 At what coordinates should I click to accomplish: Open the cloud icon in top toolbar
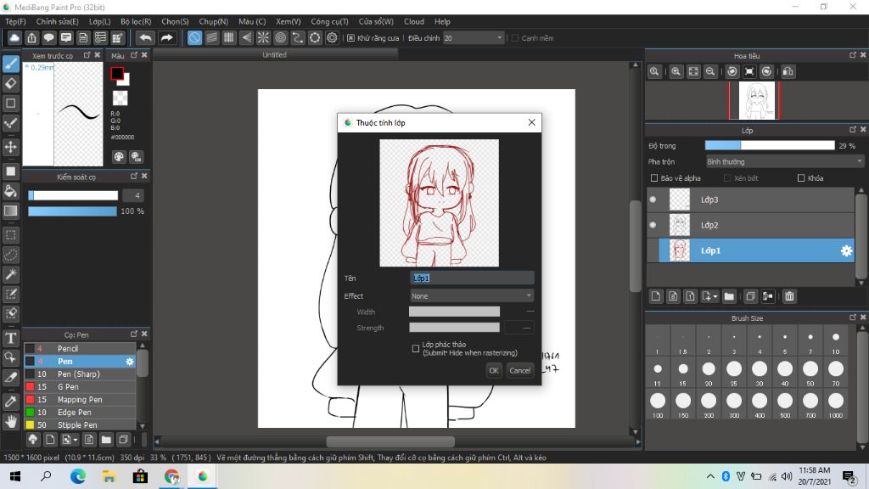[x=14, y=37]
